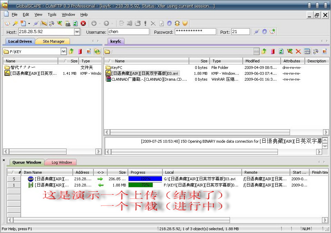
Task: Switch to the Local Drives tab
Action: 20,41
